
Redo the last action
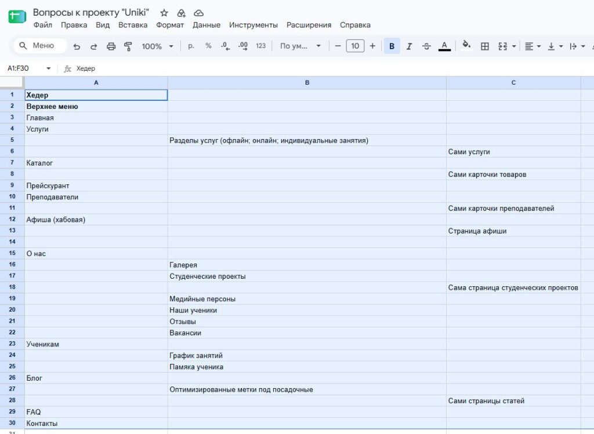[x=93, y=46]
